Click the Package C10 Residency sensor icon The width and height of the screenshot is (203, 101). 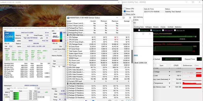[x=68, y=97]
